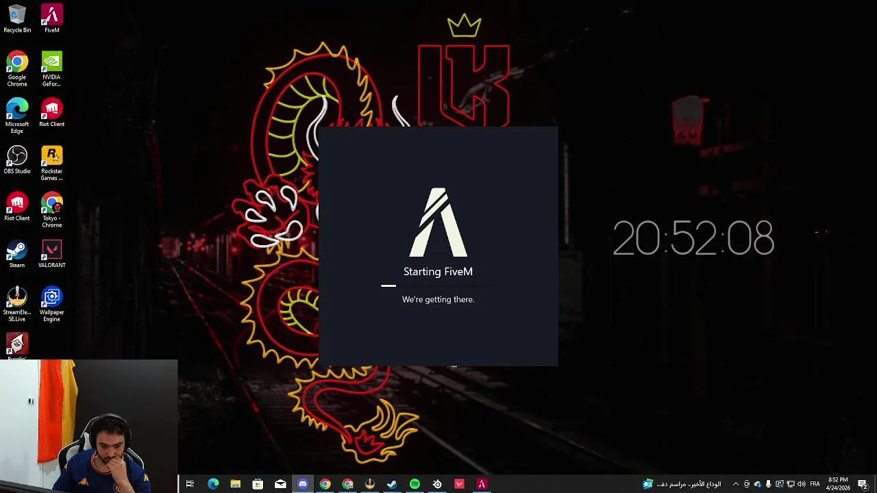
Task: Open the FiveM desktop shortcut
Action: pos(51,18)
